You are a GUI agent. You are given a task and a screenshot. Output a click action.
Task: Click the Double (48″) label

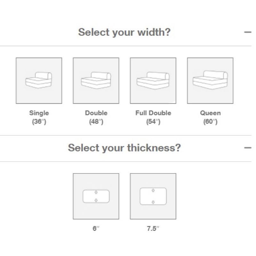coord(96,117)
